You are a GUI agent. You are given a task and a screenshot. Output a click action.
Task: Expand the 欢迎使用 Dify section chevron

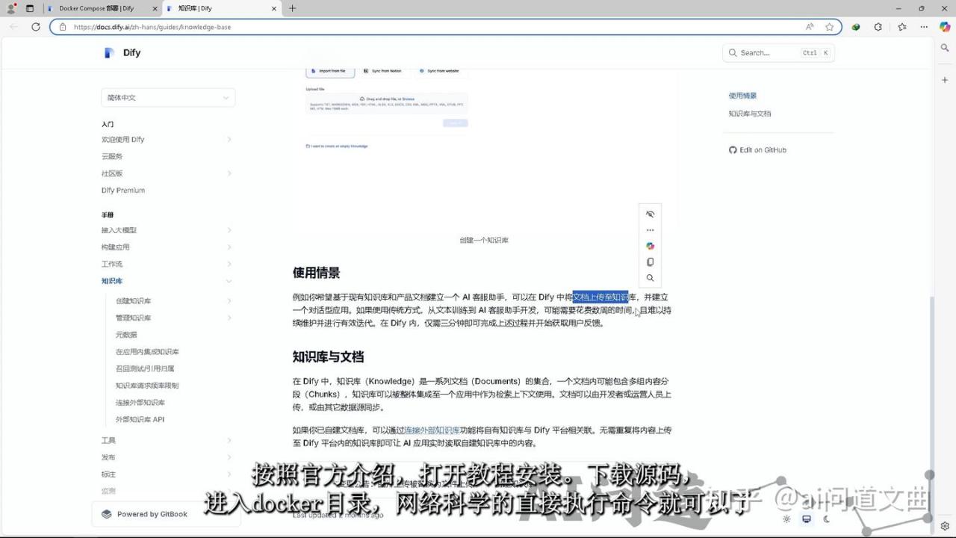(229, 140)
